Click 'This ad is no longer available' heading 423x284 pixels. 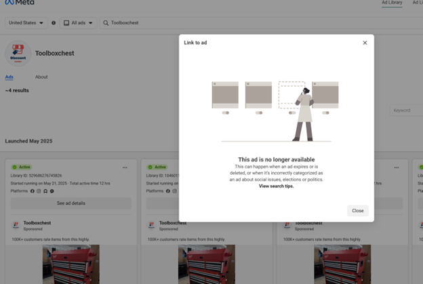[277, 159]
